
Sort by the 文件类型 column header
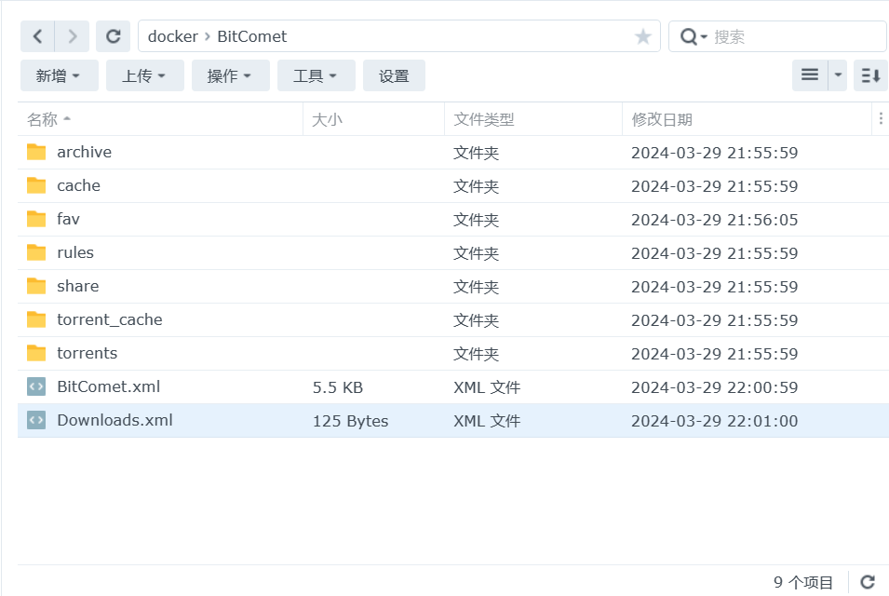[533, 119]
